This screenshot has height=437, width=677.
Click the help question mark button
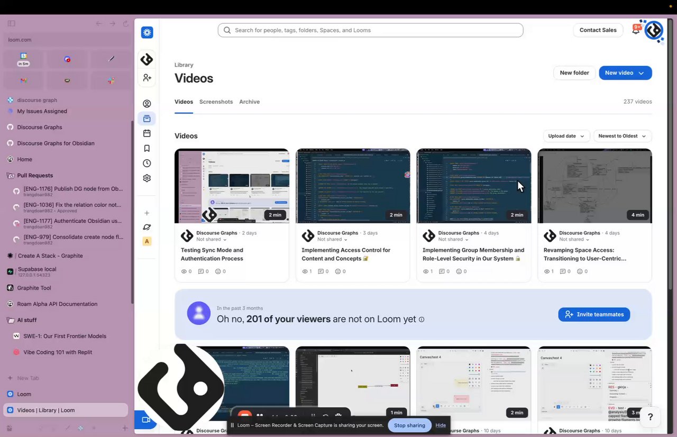click(x=651, y=417)
